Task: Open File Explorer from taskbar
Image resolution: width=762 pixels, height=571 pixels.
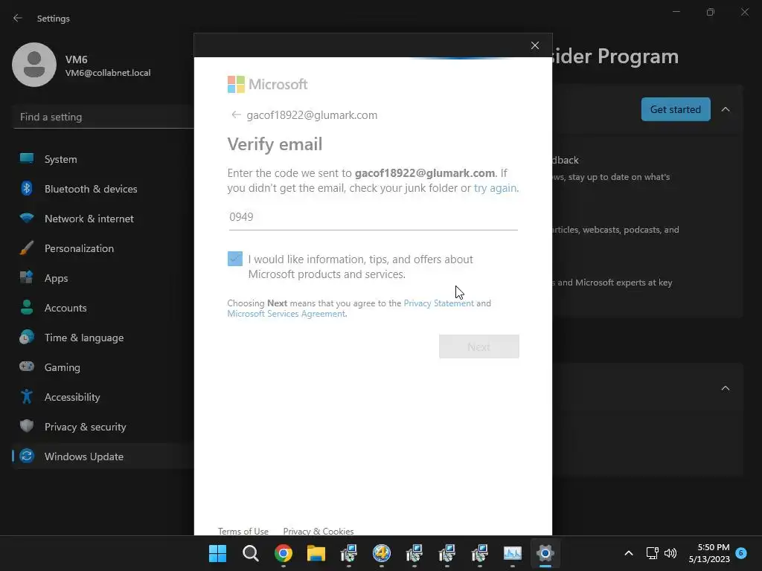Action: (x=316, y=553)
